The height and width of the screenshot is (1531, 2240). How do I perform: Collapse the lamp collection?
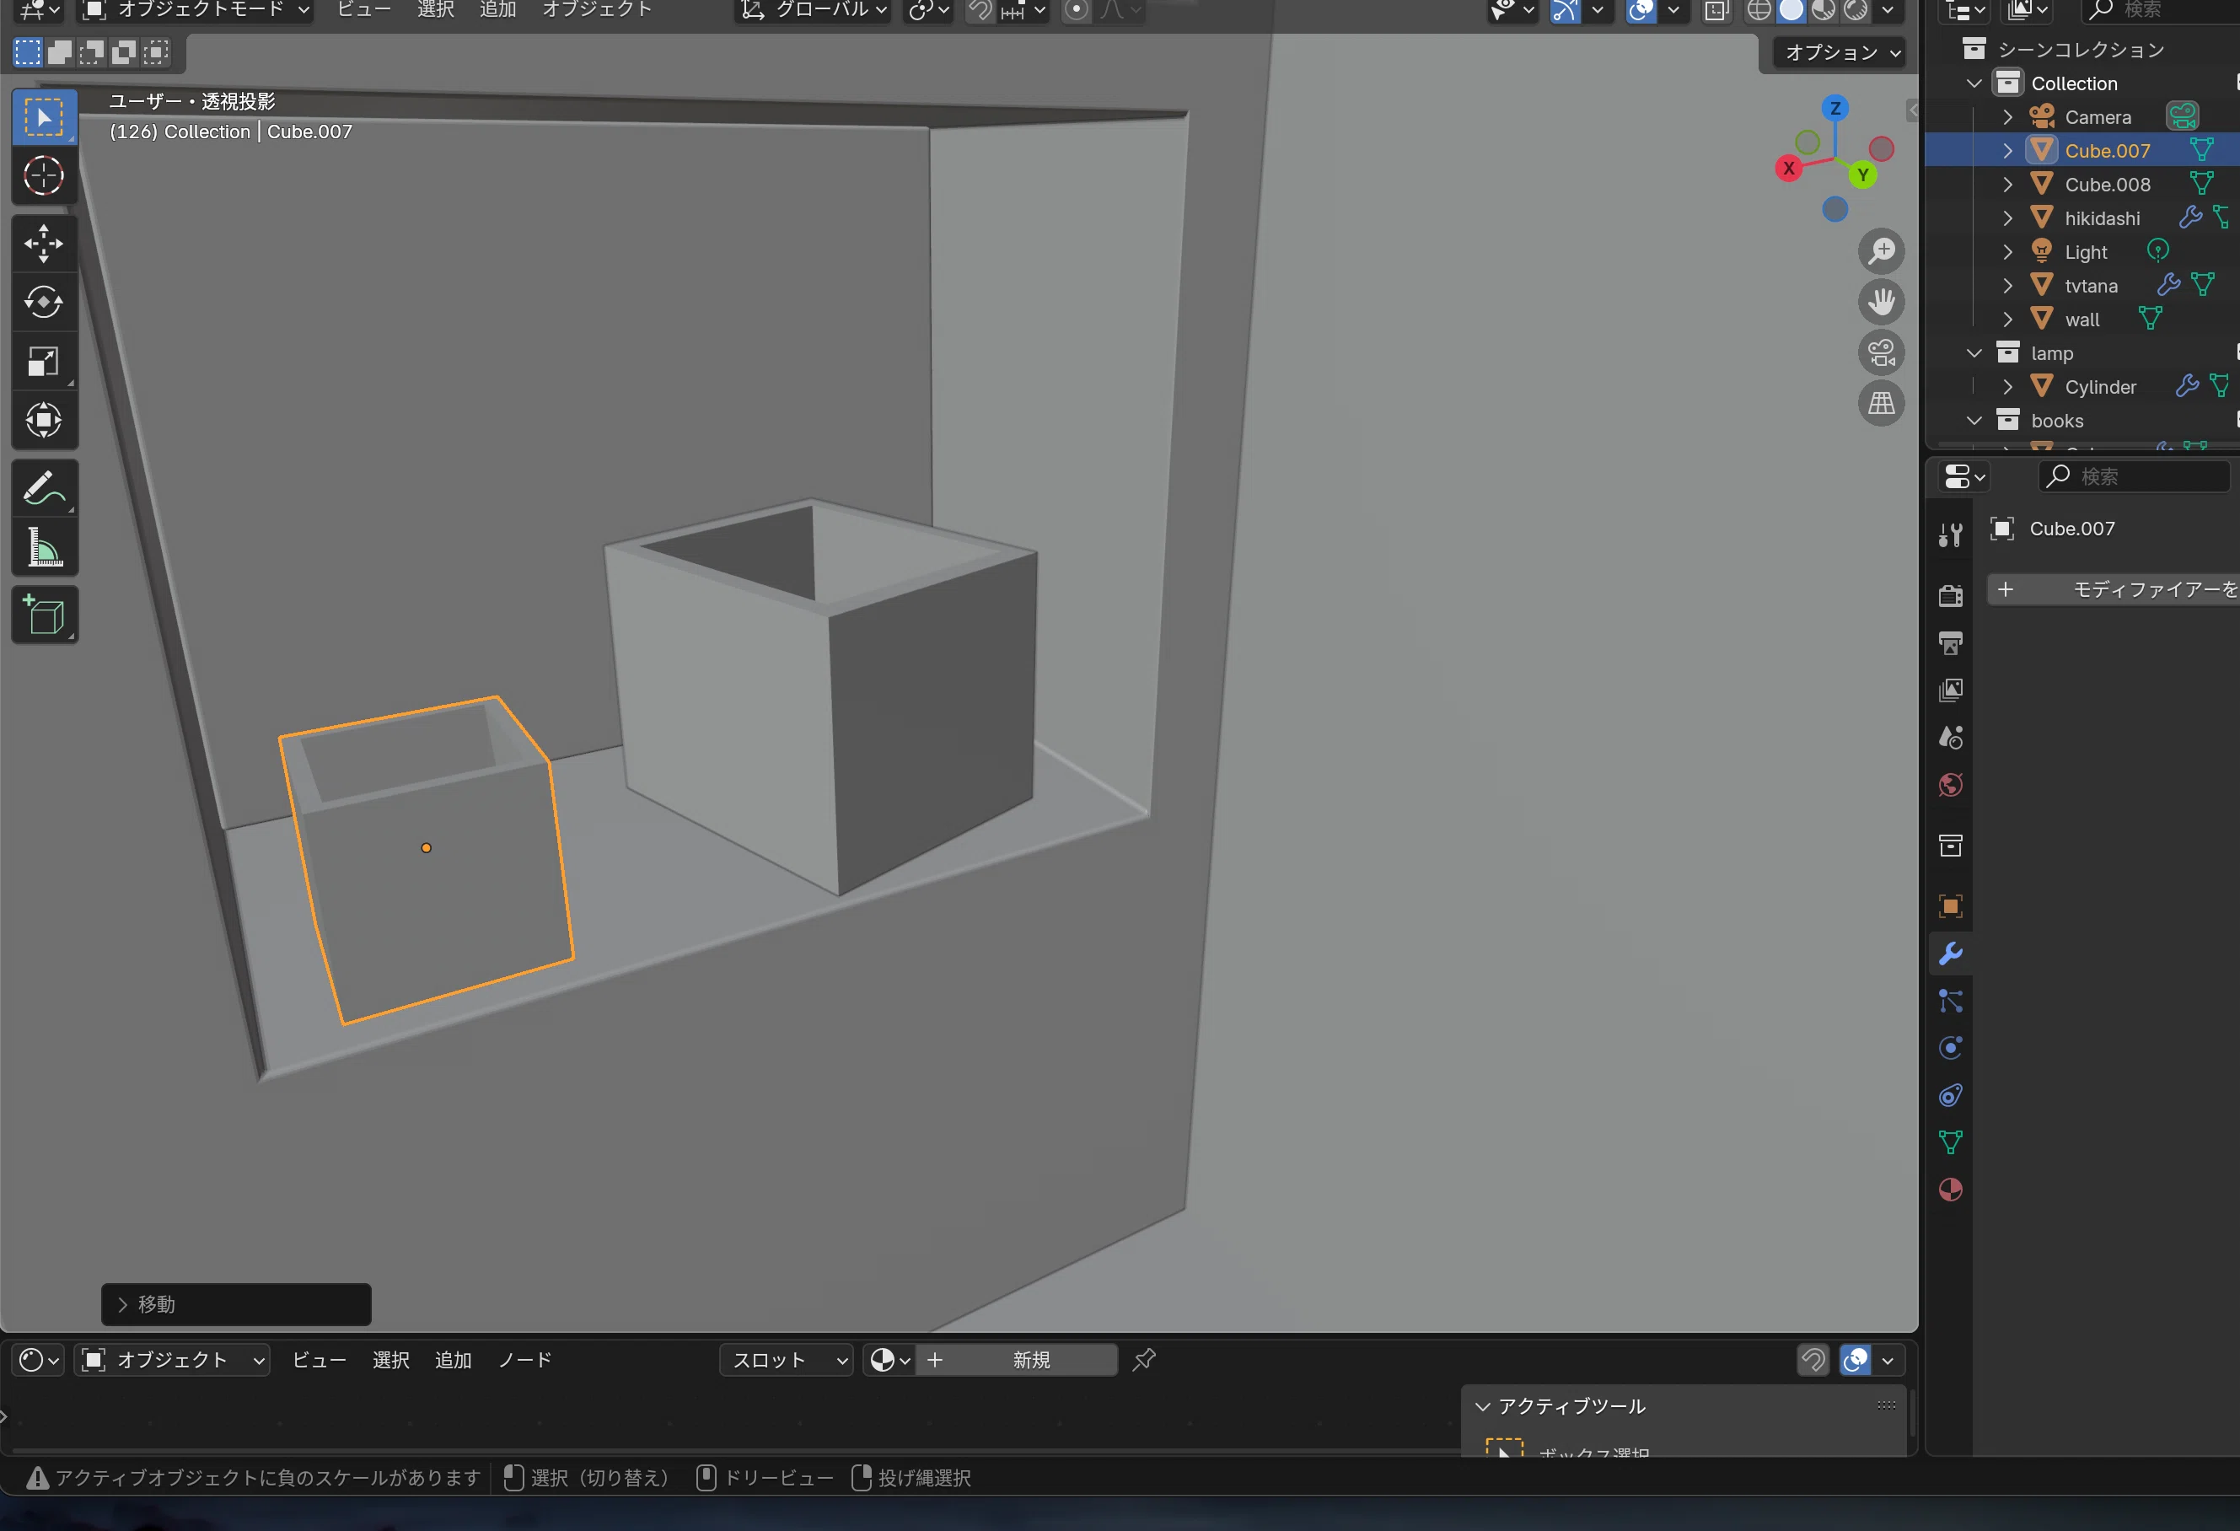coord(1974,353)
